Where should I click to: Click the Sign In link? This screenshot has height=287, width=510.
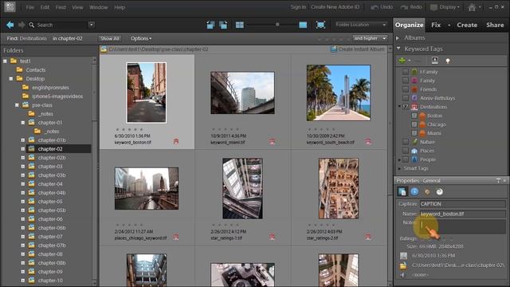pos(298,7)
